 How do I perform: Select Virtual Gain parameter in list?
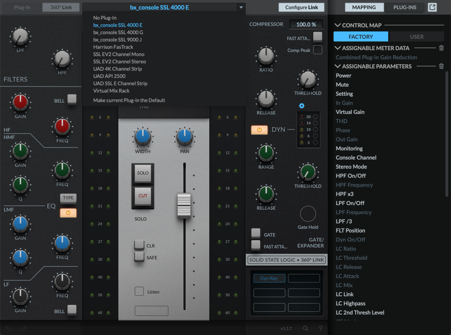click(x=350, y=112)
